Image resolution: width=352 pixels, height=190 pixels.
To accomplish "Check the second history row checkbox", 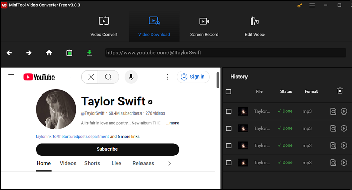I will 228,128.
